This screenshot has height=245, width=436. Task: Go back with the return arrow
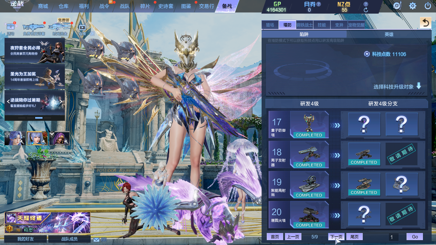[x=426, y=23]
